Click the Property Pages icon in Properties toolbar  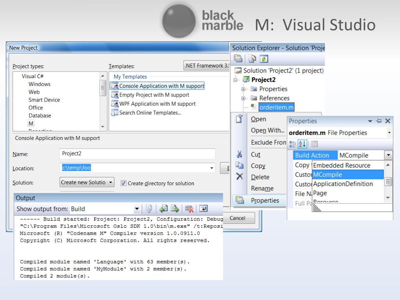coord(314,144)
